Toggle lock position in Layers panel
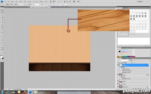 pos(124,62)
